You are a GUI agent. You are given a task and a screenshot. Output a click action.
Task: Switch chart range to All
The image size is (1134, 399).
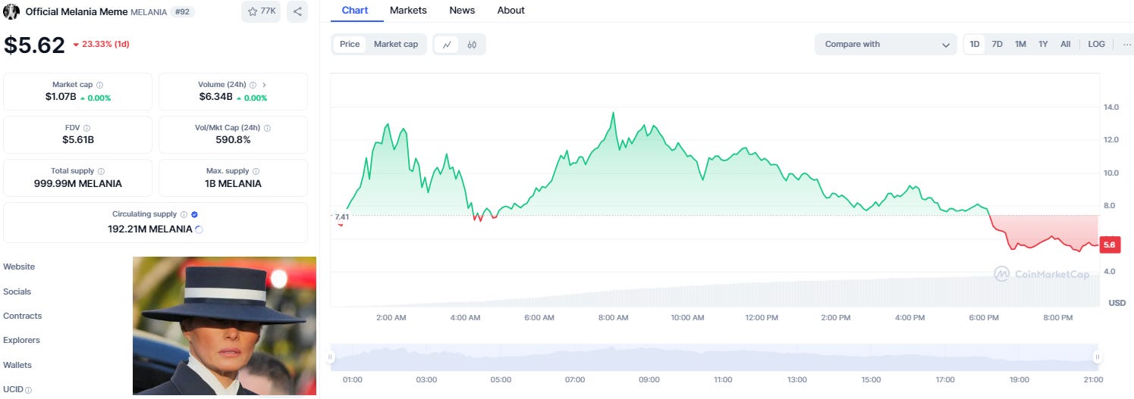click(1065, 44)
